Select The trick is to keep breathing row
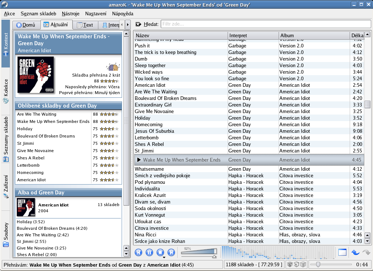 248,52
